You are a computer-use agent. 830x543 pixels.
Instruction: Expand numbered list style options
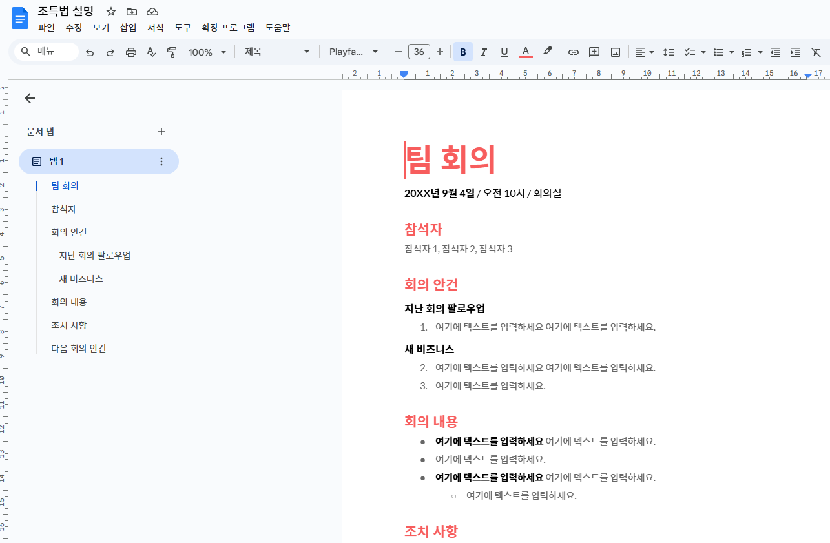(760, 52)
